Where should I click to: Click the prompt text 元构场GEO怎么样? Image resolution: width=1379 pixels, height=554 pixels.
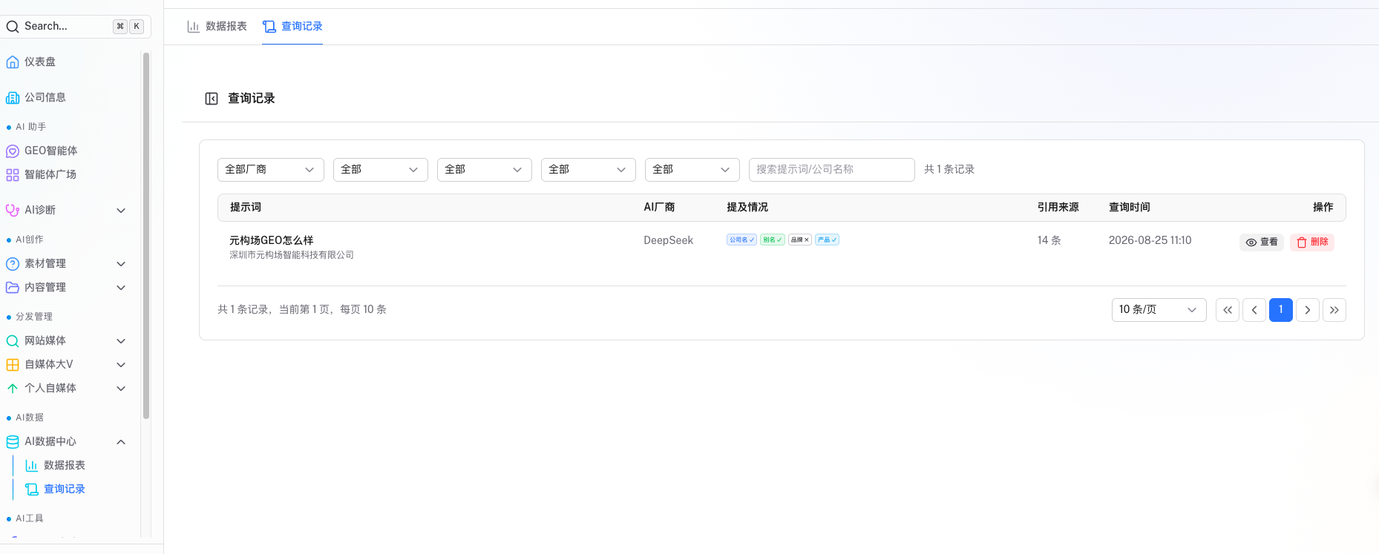[272, 241]
